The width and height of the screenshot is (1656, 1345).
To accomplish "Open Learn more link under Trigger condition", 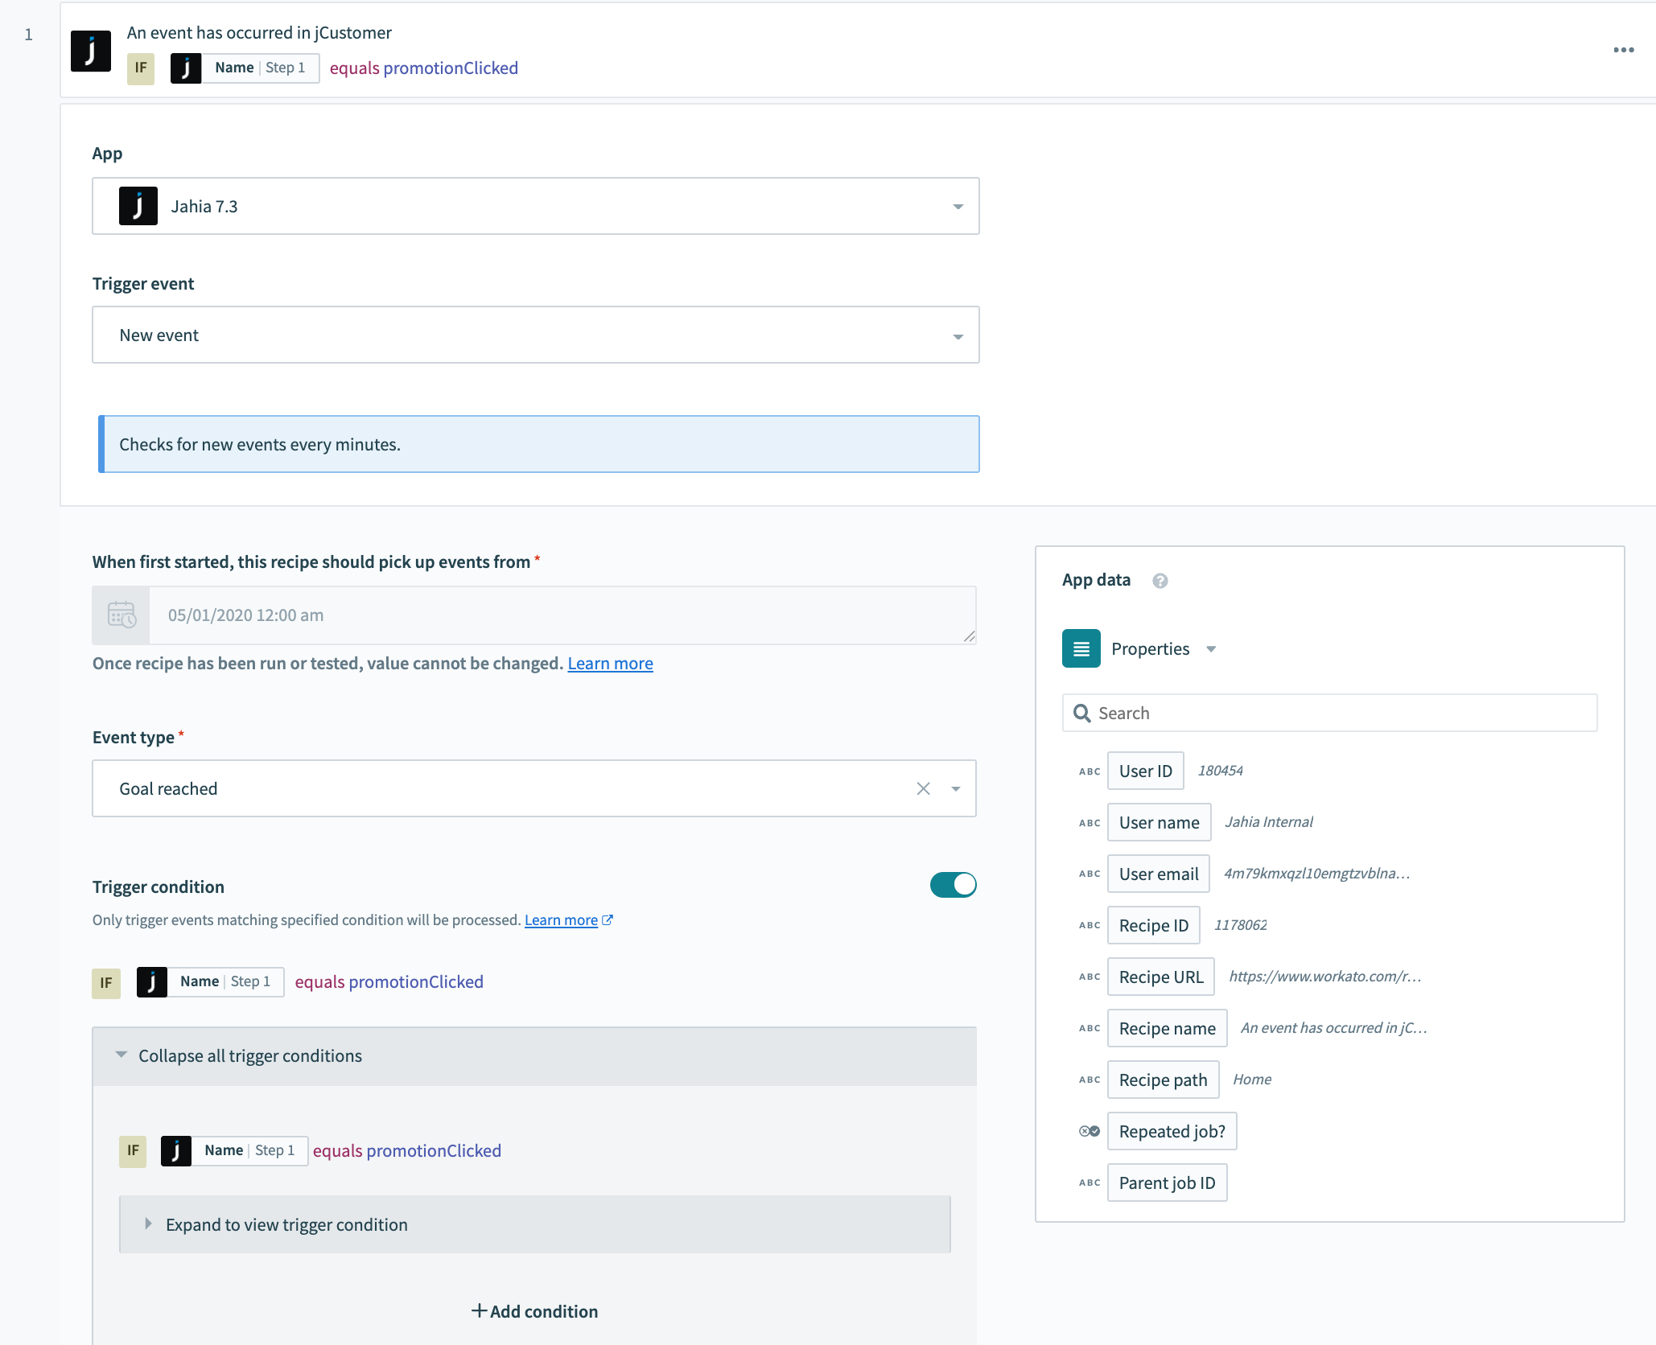I will tap(561, 919).
